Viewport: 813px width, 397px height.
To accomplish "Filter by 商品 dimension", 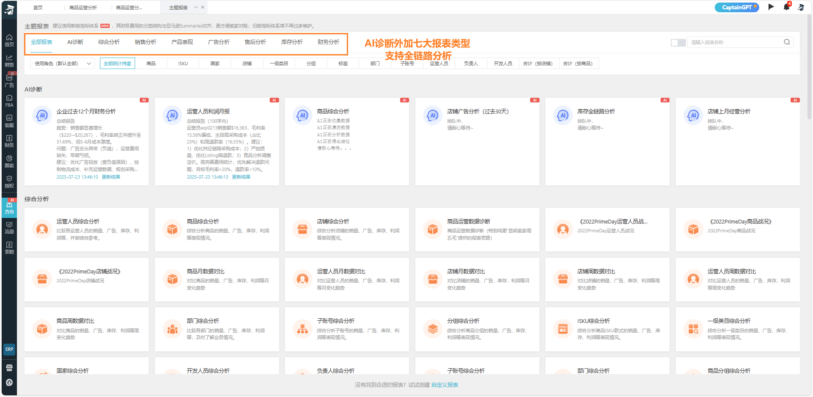I will pos(151,63).
